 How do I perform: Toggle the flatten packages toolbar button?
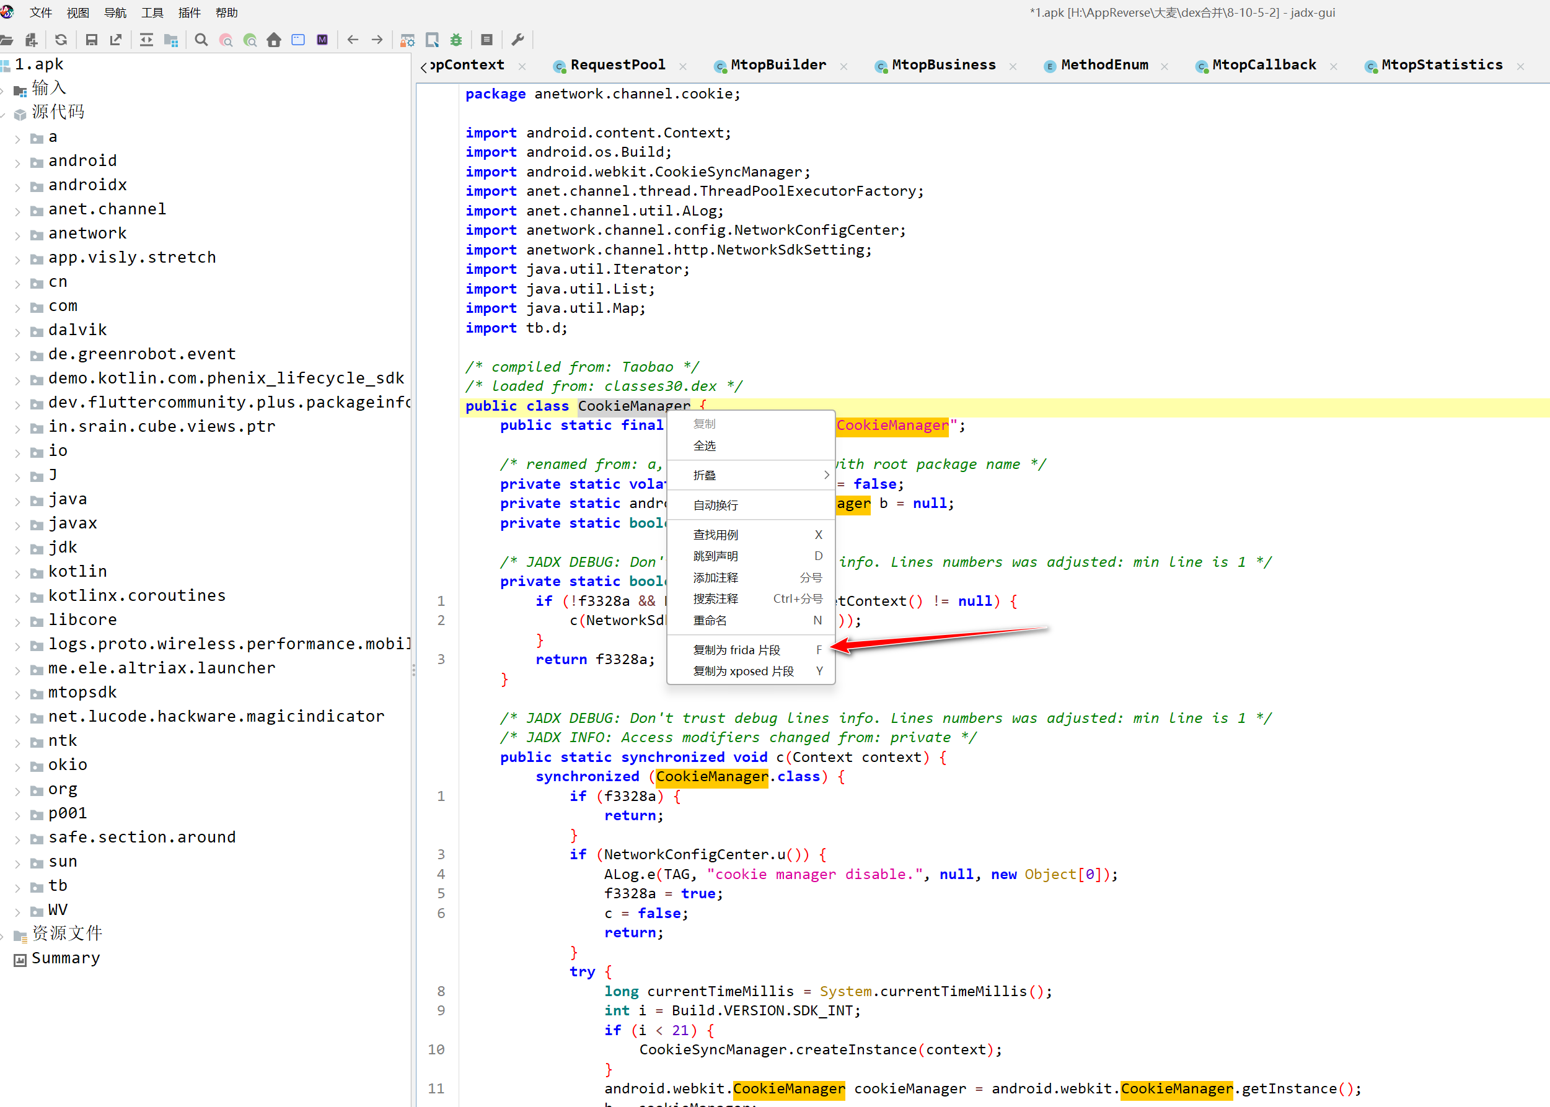[x=171, y=40]
